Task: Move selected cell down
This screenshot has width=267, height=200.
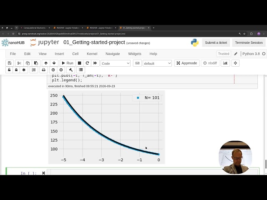Action: tap(54, 63)
